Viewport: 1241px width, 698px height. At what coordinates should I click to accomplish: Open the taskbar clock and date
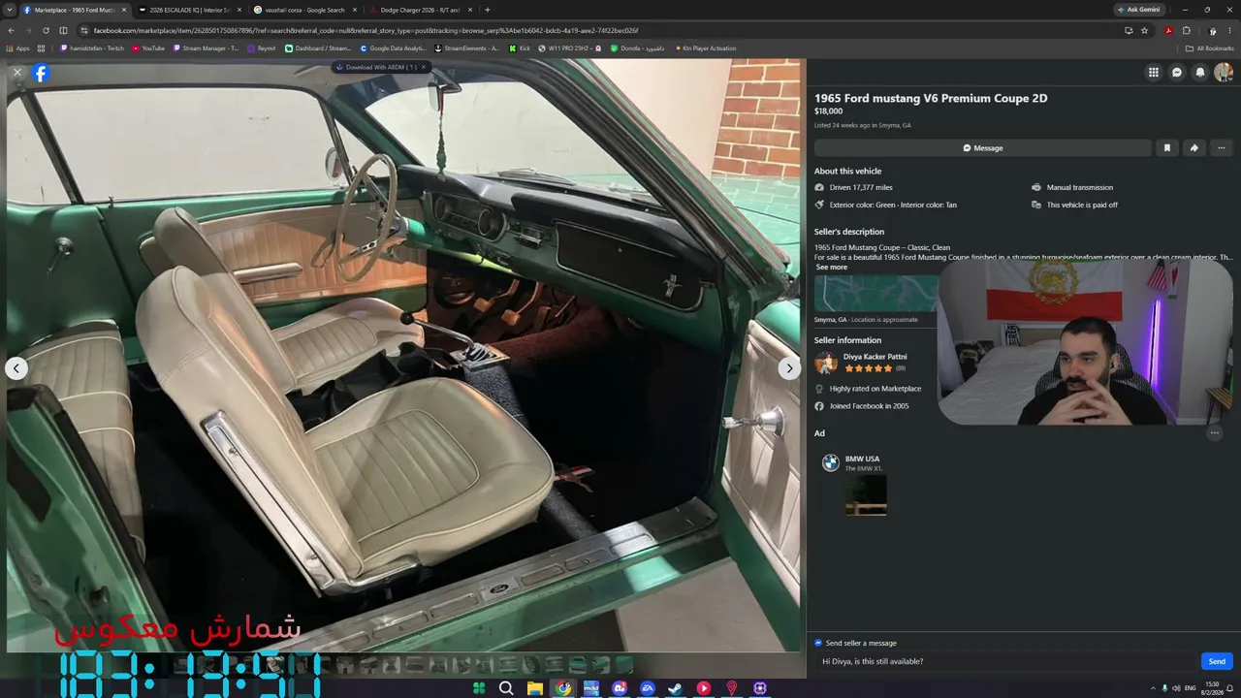1212,688
